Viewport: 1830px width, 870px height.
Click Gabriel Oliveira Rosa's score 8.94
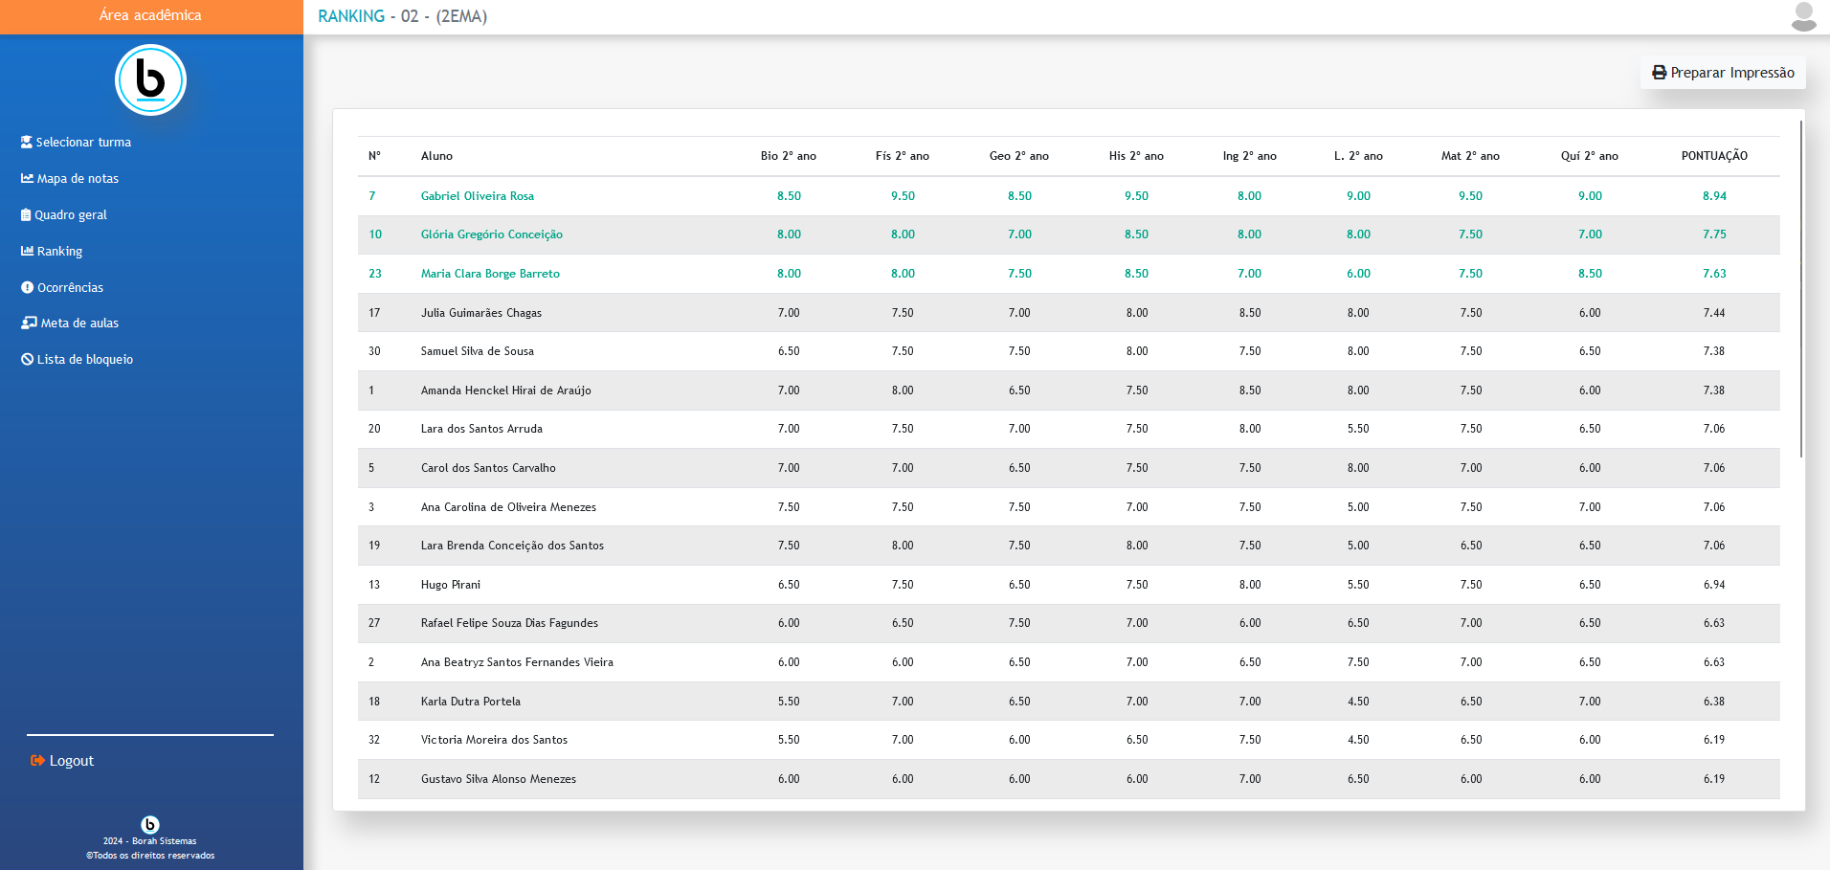[1714, 195]
